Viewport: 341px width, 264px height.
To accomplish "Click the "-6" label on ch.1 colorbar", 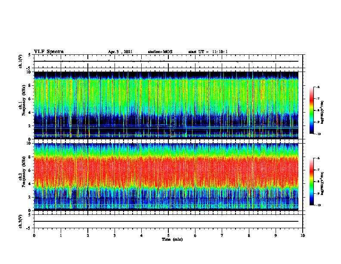I will point(318,87).
